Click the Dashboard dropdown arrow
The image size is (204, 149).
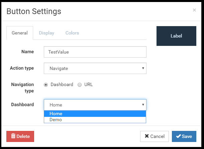(x=143, y=105)
